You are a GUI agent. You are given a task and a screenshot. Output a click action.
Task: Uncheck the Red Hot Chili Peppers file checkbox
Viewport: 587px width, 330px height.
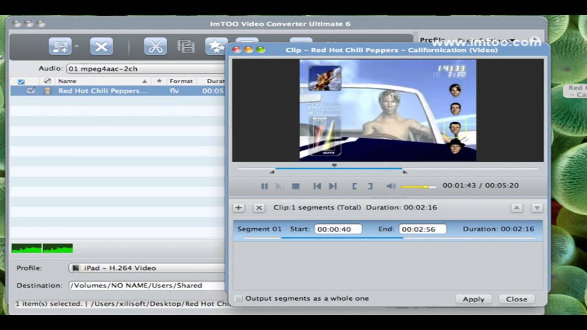pyautogui.click(x=31, y=91)
